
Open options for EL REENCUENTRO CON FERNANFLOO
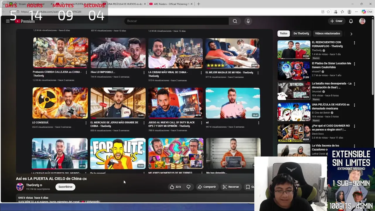[x=354, y=43]
